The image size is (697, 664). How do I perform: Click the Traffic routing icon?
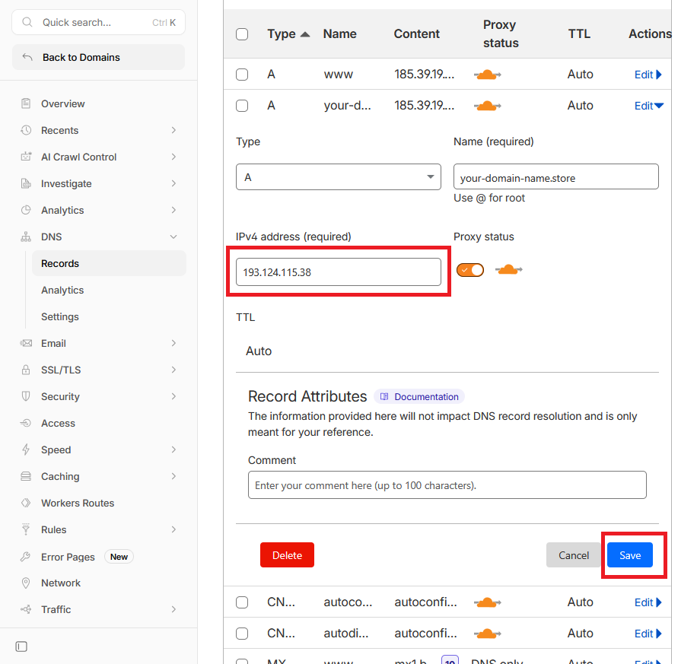26,609
